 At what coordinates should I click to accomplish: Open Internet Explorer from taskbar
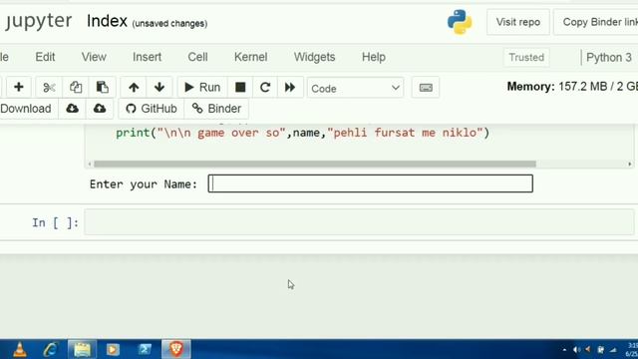51,349
